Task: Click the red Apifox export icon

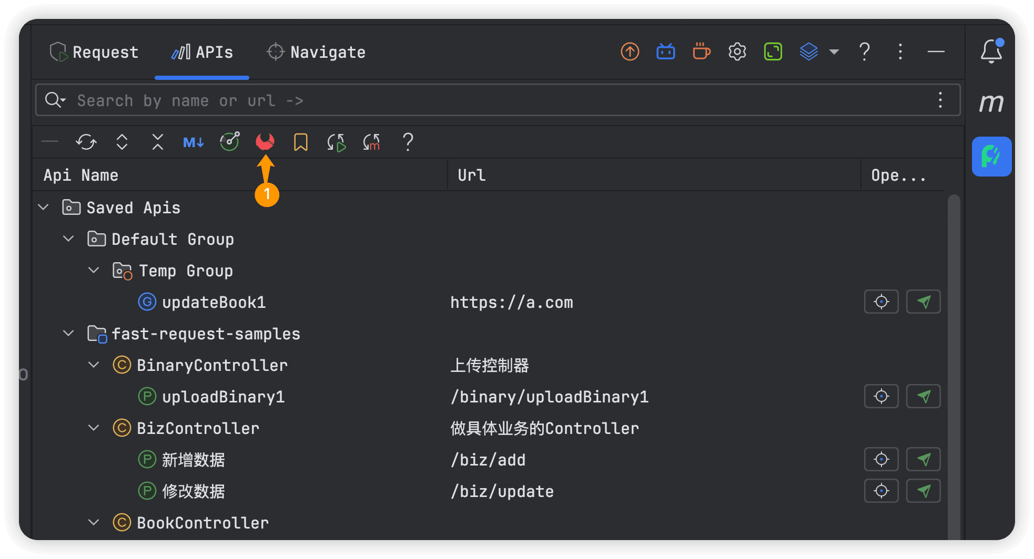Action: point(265,142)
